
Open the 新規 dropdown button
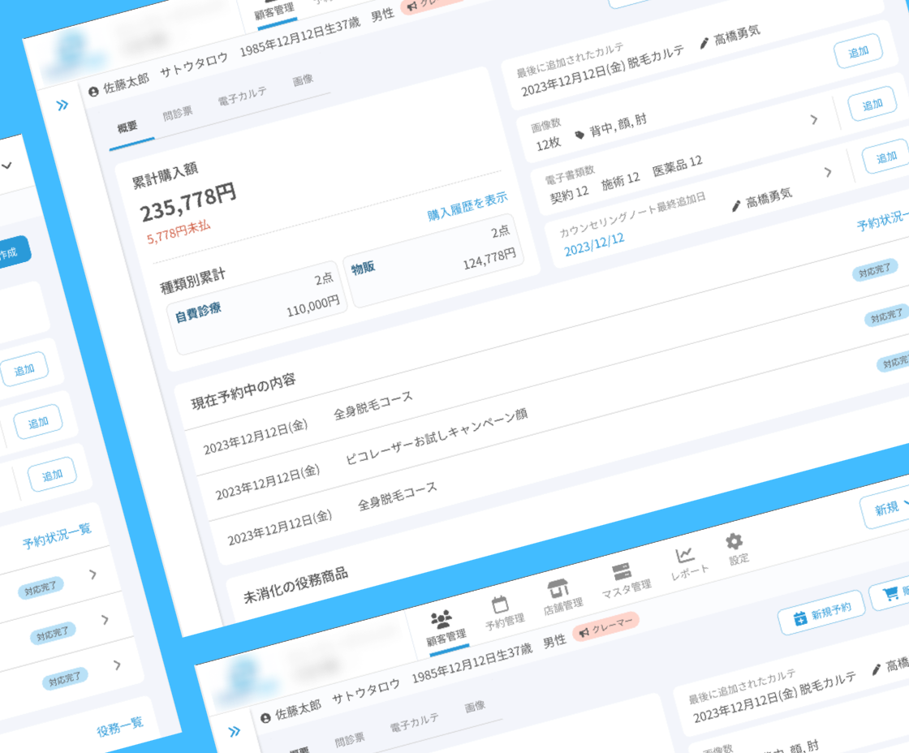tap(886, 510)
